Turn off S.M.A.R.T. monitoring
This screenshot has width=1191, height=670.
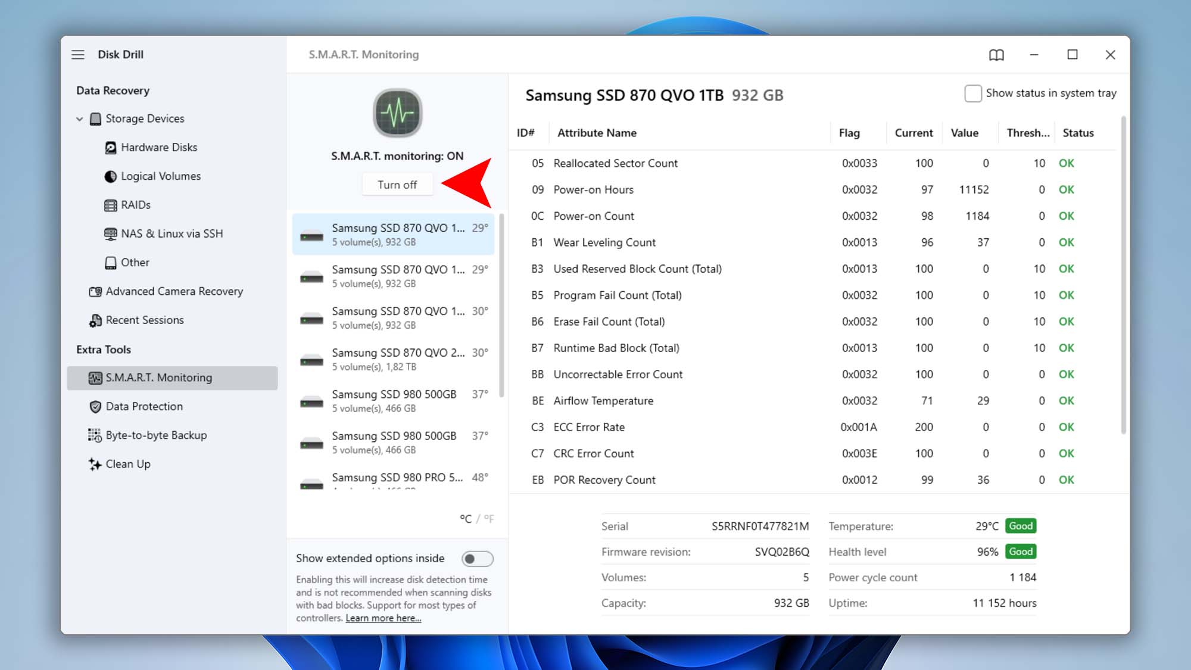(x=397, y=184)
